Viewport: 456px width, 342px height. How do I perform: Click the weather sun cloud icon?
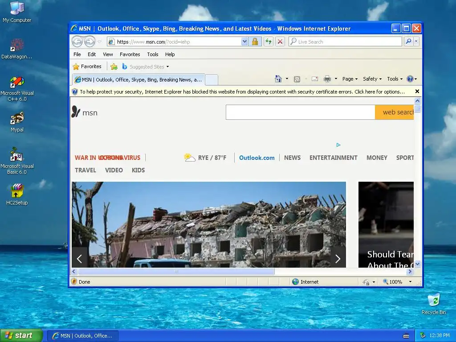(x=190, y=157)
